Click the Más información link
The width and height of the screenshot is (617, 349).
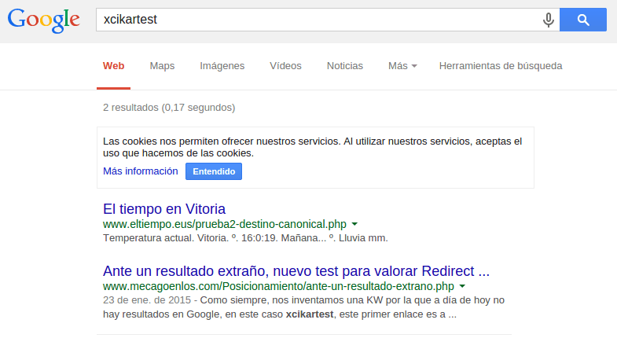tap(141, 171)
